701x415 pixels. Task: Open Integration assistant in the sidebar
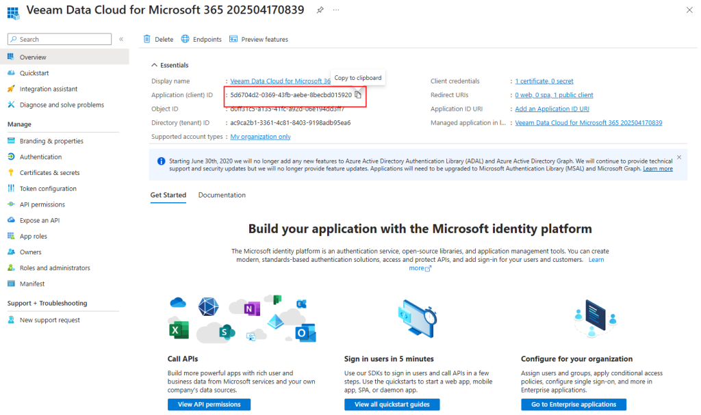tap(49, 89)
